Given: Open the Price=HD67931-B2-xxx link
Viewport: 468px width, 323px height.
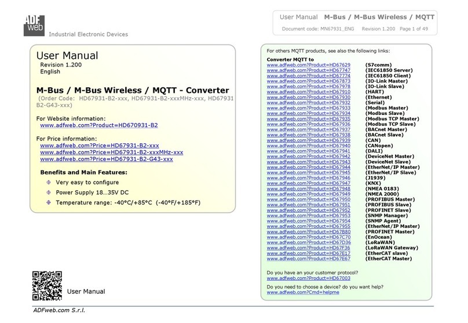Looking at the screenshot, I should pos(100,146).
